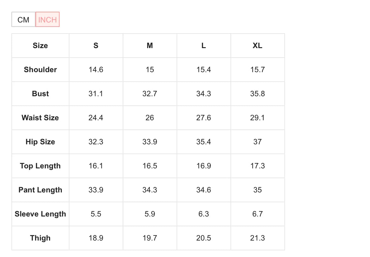The image size is (370, 257).
Task: Select the Pant Length row label
Action: (40, 190)
